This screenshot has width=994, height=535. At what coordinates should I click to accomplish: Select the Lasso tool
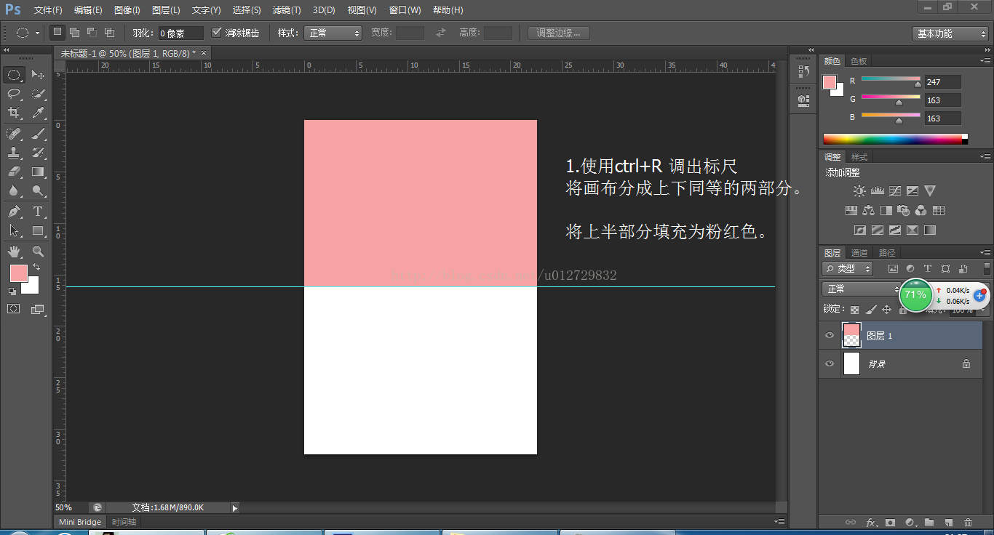(x=14, y=94)
